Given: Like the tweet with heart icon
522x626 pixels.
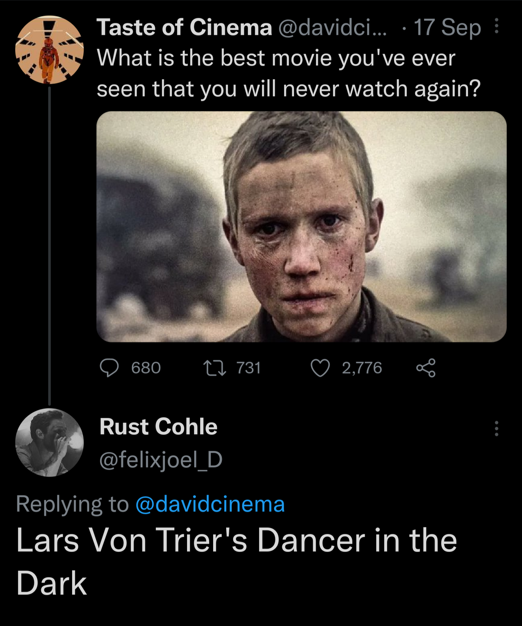Looking at the screenshot, I should tap(320, 368).
